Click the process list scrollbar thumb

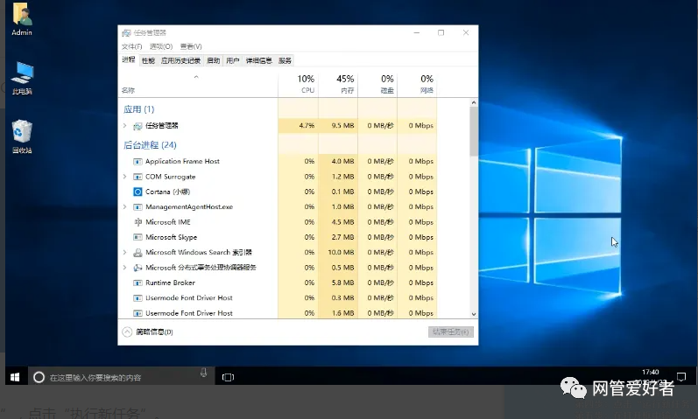(474, 131)
